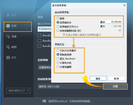The width and height of the screenshot is (133, 105).
Task: Choose 计算机关机 radio option
Action: [x=58, y=63]
